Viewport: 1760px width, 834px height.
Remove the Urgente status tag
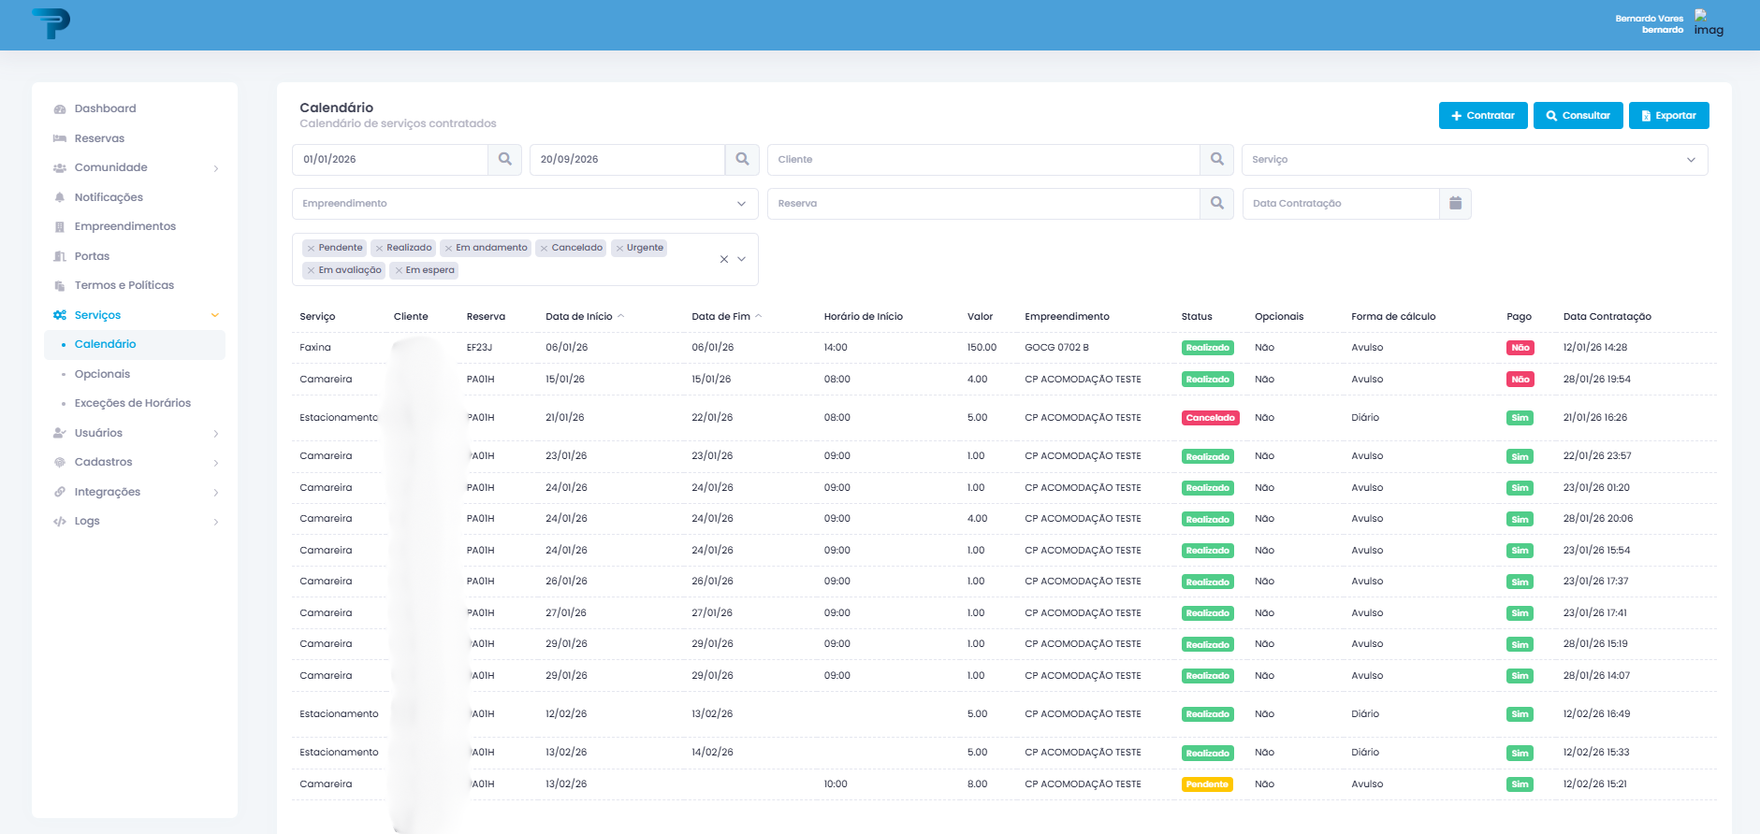pos(619,249)
